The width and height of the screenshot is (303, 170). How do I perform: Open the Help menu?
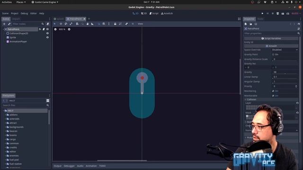point(42,14)
